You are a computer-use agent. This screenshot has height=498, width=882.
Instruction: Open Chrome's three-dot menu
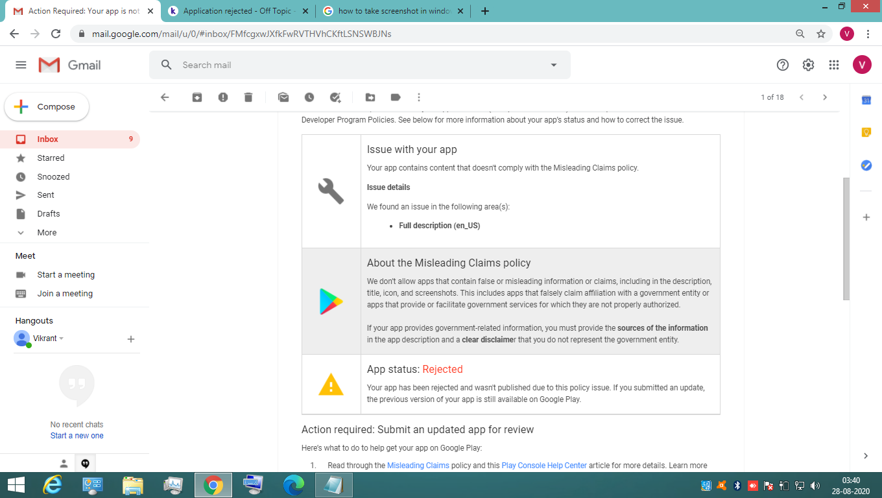868,34
